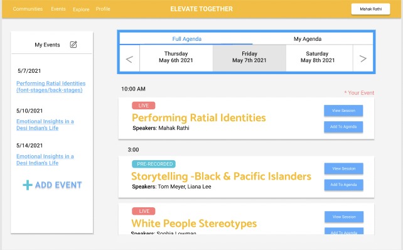Click the Mahak Rathi user button
Screen dimensions: 403x250
[x=370, y=9]
